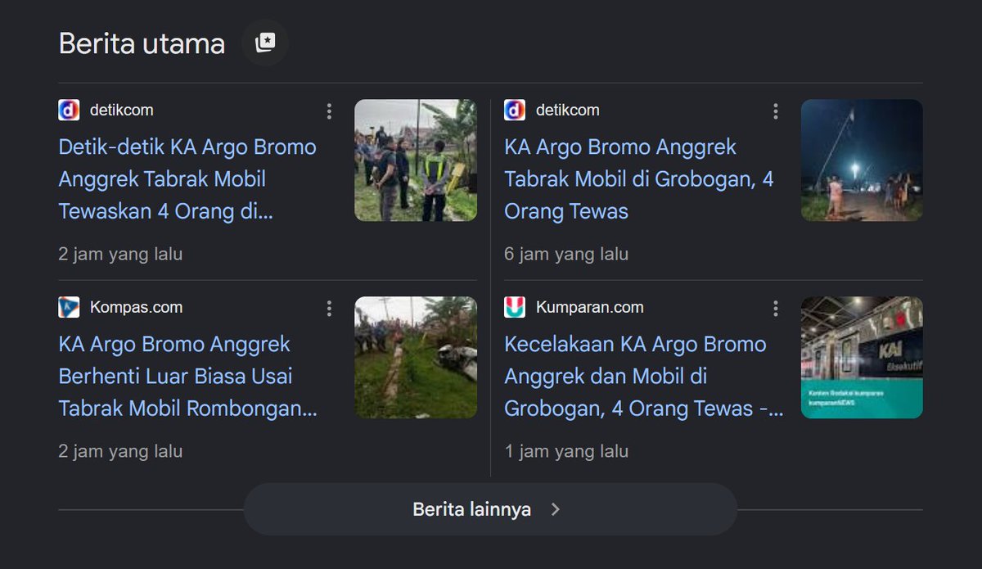Image resolution: width=982 pixels, height=569 pixels.
Task: Open headline Detik-detik KA Argo Bromo Anggrek
Action: point(187,179)
